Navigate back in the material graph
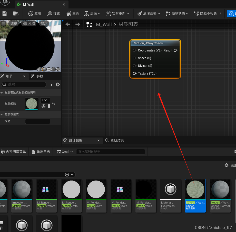The height and width of the screenshot is (232, 236). 68,24
